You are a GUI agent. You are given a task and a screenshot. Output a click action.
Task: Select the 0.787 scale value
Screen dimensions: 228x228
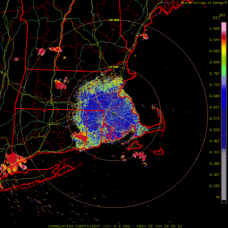pyautogui.click(x=215, y=73)
